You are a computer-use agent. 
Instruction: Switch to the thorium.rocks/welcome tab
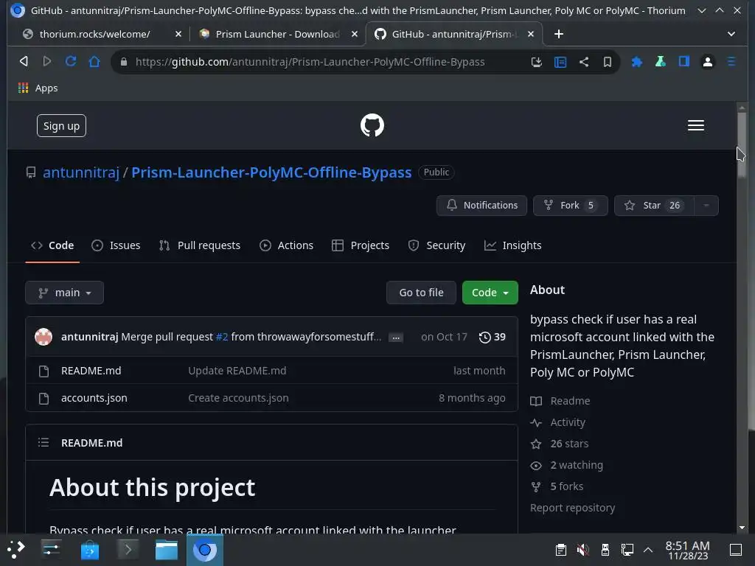94,34
